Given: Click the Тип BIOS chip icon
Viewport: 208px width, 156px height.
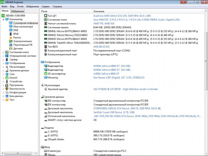Looking at the screenshot, I should click(46, 47).
